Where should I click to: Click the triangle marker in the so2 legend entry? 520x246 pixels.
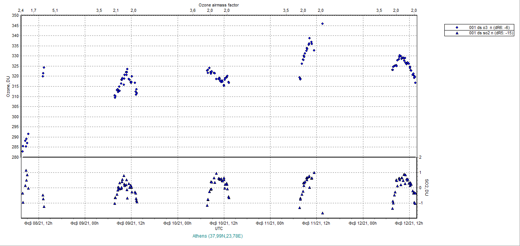(x=457, y=33)
